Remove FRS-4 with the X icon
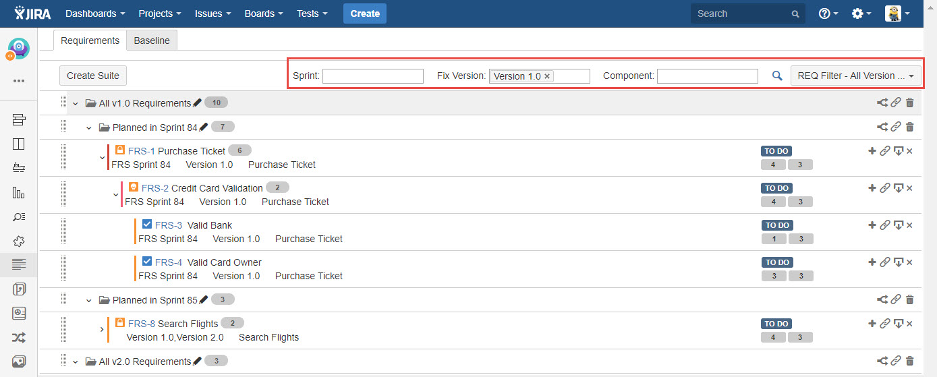937x377 pixels. pyautogui.click(x=909, y=262)
